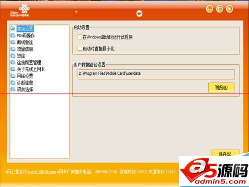The width and height of the screenshot is (249, 187).
Task: Click the round checkmark icon in header
Action: coord(139,13)
